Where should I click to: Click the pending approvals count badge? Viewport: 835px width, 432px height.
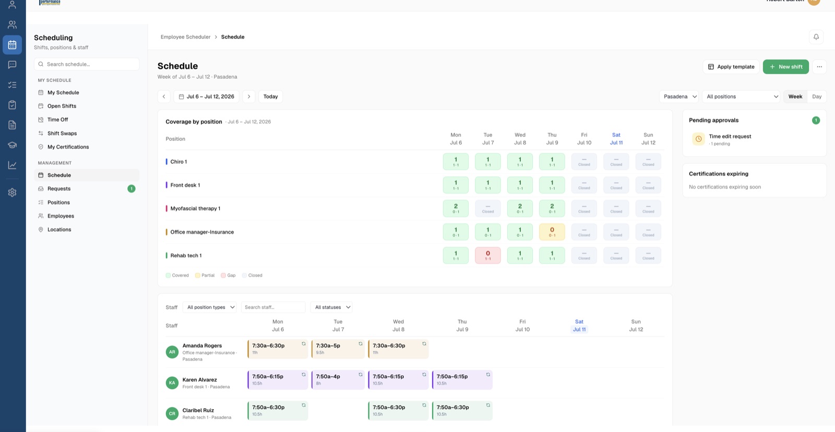click(816, 121)
